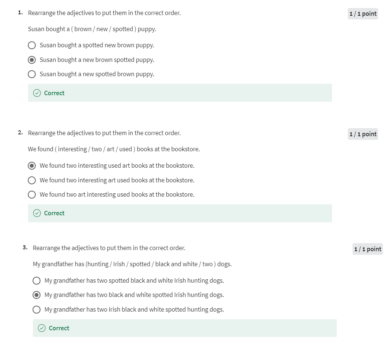Viewport: 388px width, 346px height.
Task: Click the 'Correct' label under question 3
Action: pos(59,328)
